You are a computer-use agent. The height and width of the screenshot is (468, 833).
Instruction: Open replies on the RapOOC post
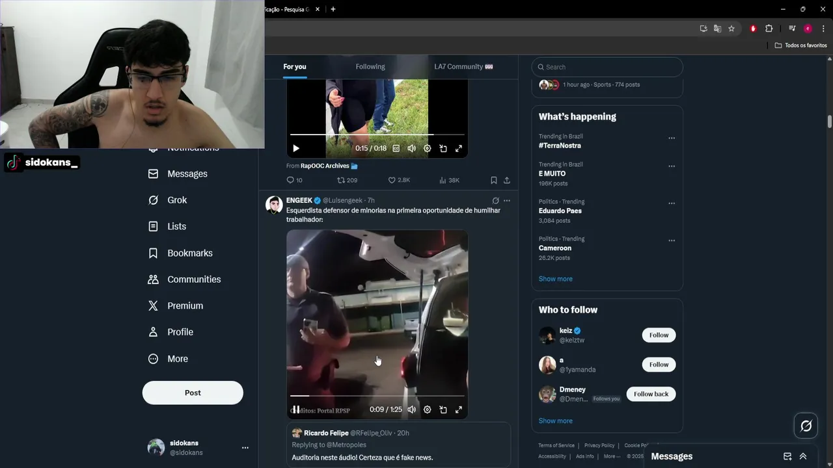[x=294, y=180]
